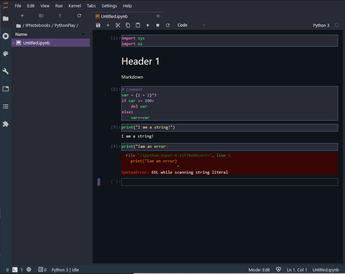Show running terminals and kernels panel

click(5, 36)
